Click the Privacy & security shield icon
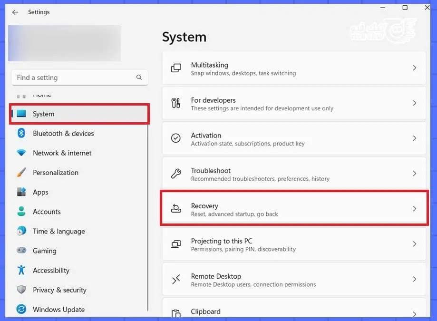The height and width of the screenshot is (321, 437). tap(21, 290)
